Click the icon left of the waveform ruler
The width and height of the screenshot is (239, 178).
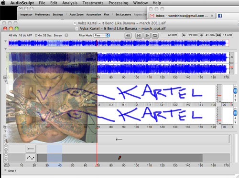click(5, 78)
